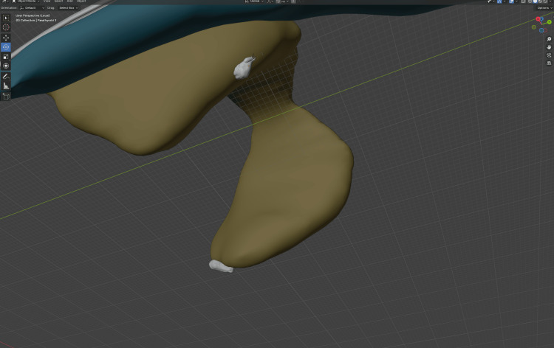Select the Annotate tool
The height and width of the screenshot is (348, 554).
tap(6, 76)
